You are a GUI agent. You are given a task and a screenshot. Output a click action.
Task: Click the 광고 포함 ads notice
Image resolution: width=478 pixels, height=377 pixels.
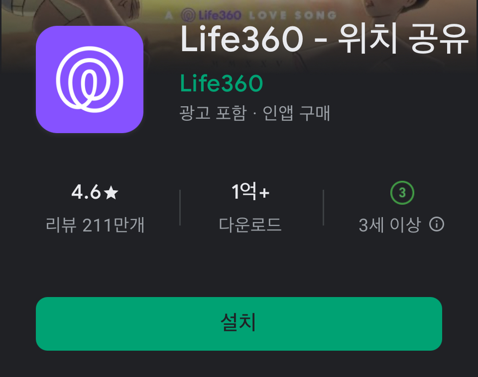(x=213, y=113)
